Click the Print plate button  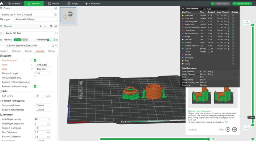click(x=243, y=3)
